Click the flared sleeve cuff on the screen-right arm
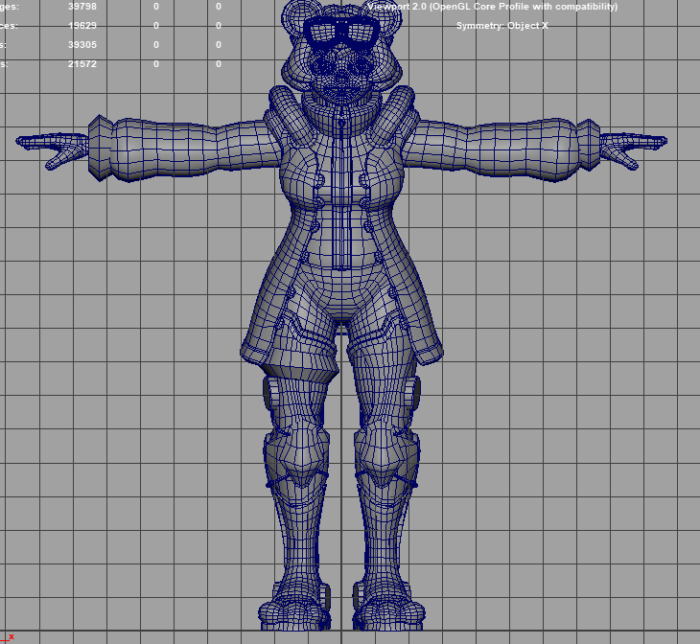Image resolution: width=700 pixels, height=644 pixels. point(587,148)
